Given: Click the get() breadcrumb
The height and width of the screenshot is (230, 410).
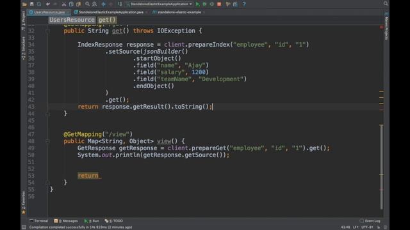Looking at the screenshot, I should click(107, 20).
